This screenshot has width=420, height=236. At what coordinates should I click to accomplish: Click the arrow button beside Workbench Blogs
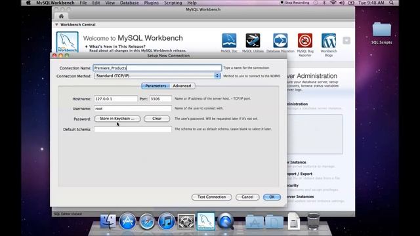tap(346, 41)
